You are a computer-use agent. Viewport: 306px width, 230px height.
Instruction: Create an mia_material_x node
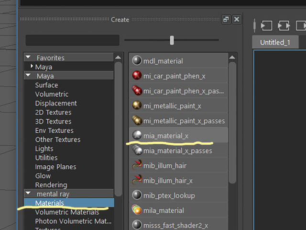(178, 135)
